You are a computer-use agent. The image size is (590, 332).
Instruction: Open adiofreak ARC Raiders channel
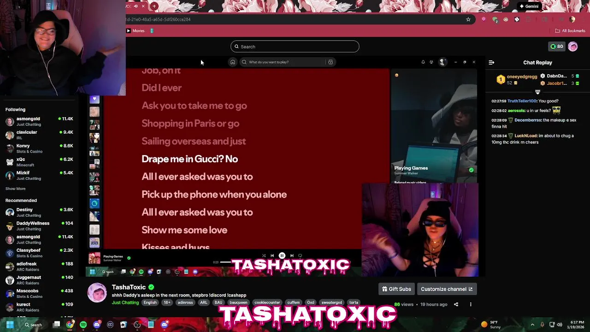(39, 267)
